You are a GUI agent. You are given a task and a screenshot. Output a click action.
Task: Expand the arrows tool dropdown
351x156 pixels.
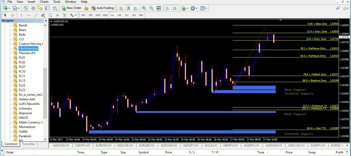click(76, 15)
